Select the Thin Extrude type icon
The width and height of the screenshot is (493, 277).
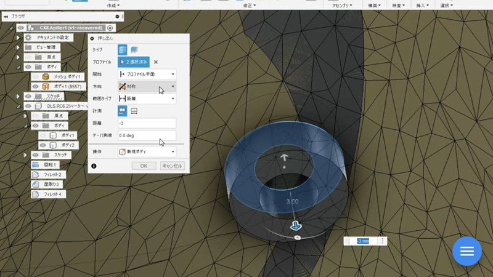tap(133, 49)
